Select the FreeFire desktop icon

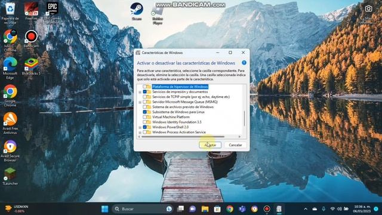tap(31, 11)
